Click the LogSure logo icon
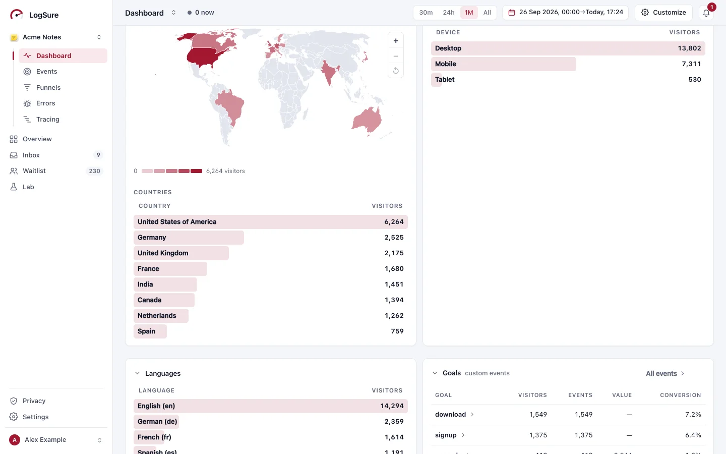This screenshot has height=454, width=726. click(x=17, y=15)
